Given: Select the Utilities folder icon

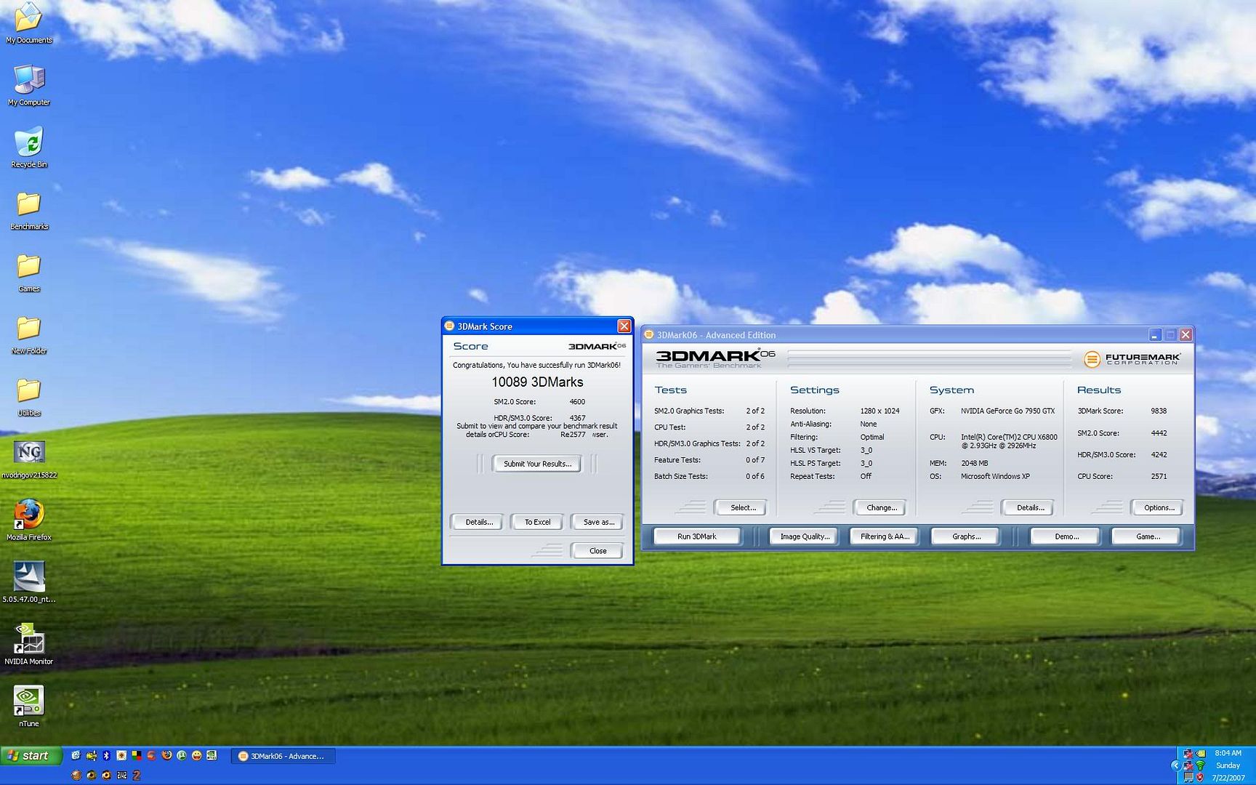Looking at the screenshot, I should pyautogui.click(x=29, y=397).
